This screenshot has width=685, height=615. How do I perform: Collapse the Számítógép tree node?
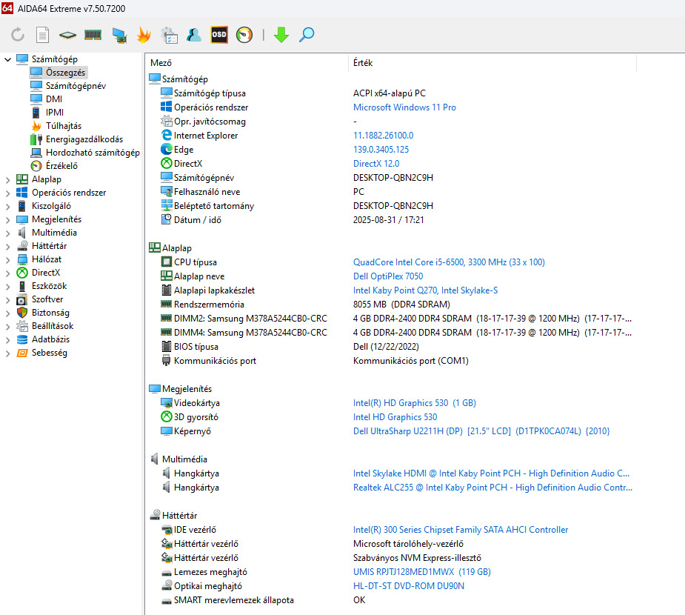click(x=8, y=59)
